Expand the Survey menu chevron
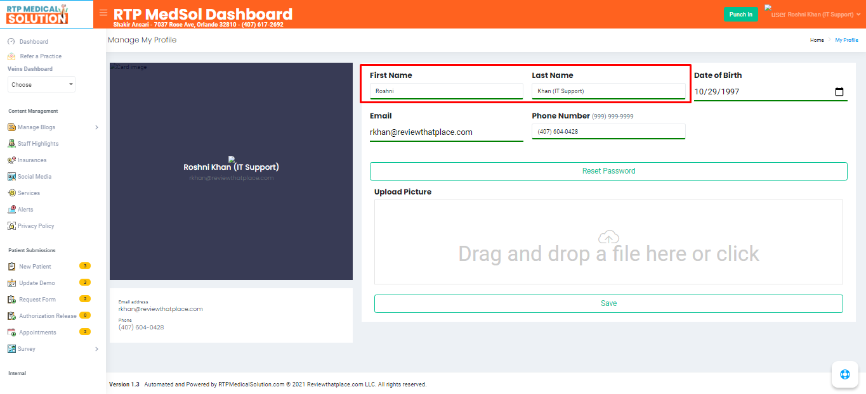Screen dimensions: 866x394 click(96, 349)
